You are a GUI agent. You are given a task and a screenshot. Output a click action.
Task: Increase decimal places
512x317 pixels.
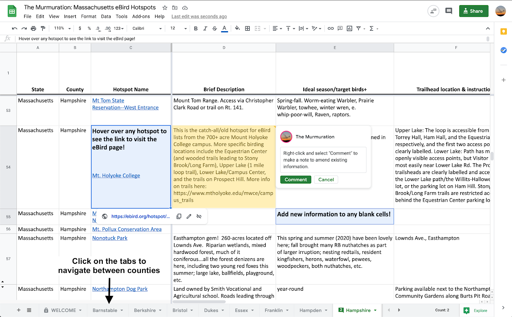click(x=108, y=29)
